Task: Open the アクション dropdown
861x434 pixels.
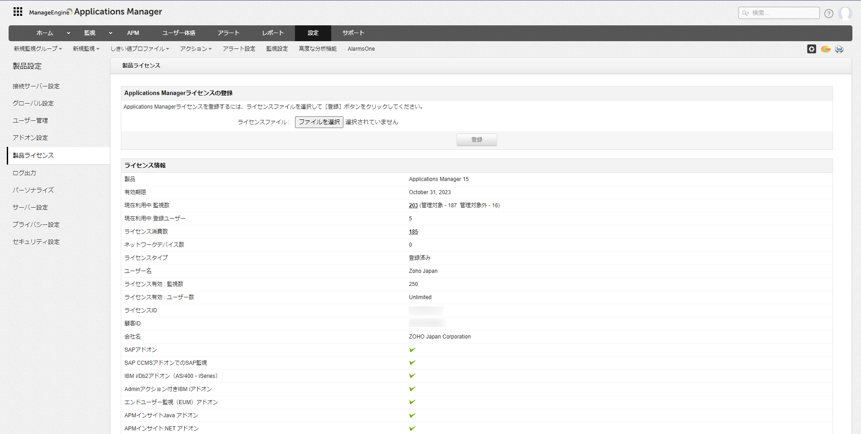Action: coord(196,49)
